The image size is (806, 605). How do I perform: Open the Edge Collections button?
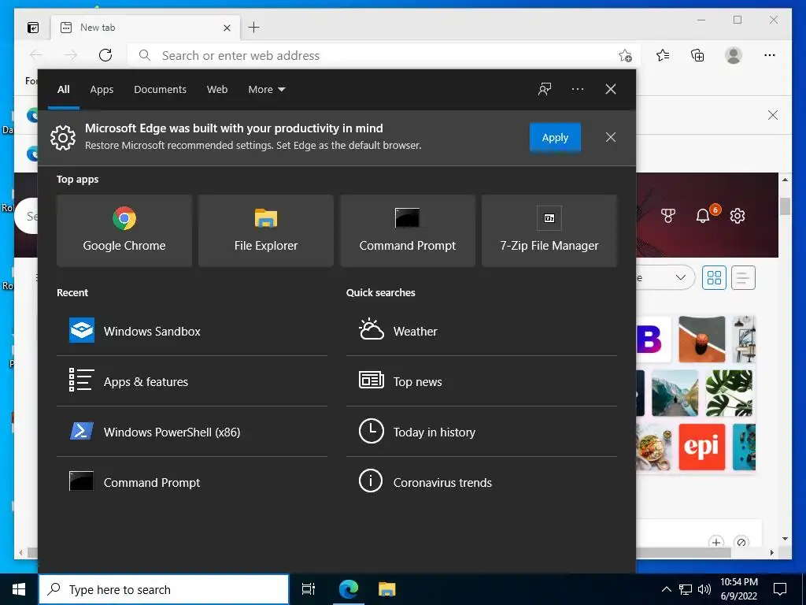click(x=697, y=55)
